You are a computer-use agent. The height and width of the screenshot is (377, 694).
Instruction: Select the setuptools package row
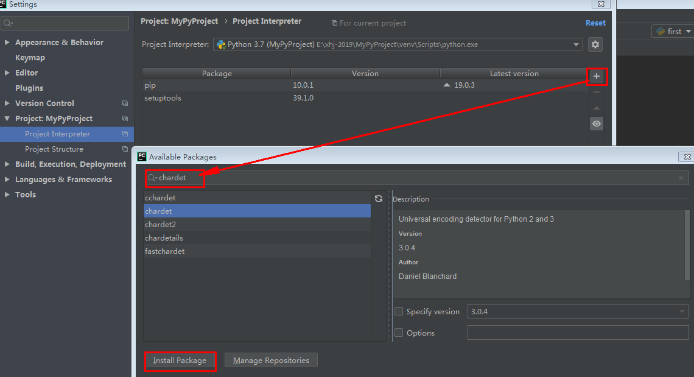click(x=366, y=98)
